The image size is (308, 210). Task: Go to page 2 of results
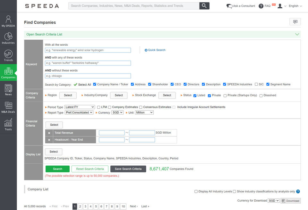point(80,206)
